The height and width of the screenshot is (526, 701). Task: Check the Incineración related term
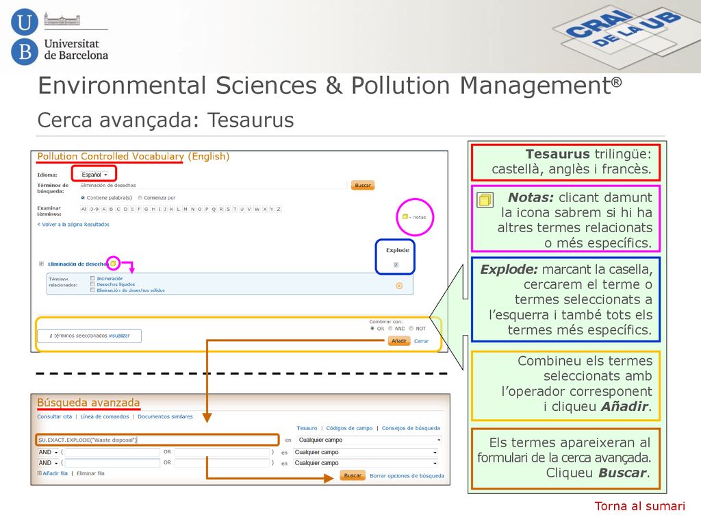click(x=92, y=278)
